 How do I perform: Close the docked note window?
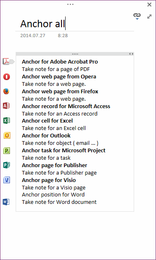[x=149, y=5]
